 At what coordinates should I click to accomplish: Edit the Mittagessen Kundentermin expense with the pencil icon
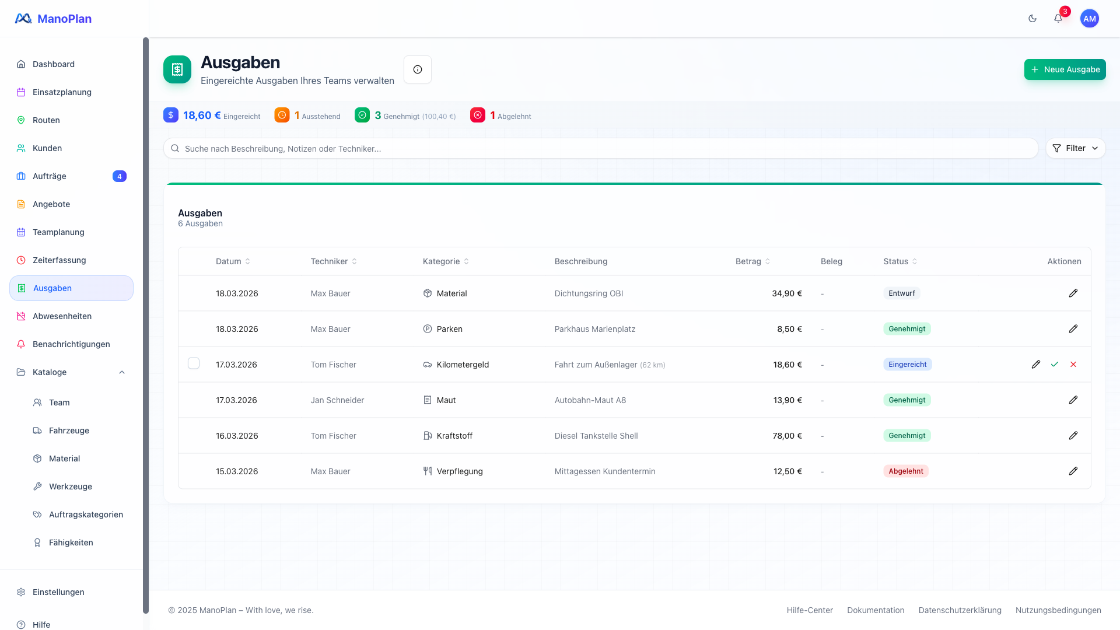click(1073, 471)
